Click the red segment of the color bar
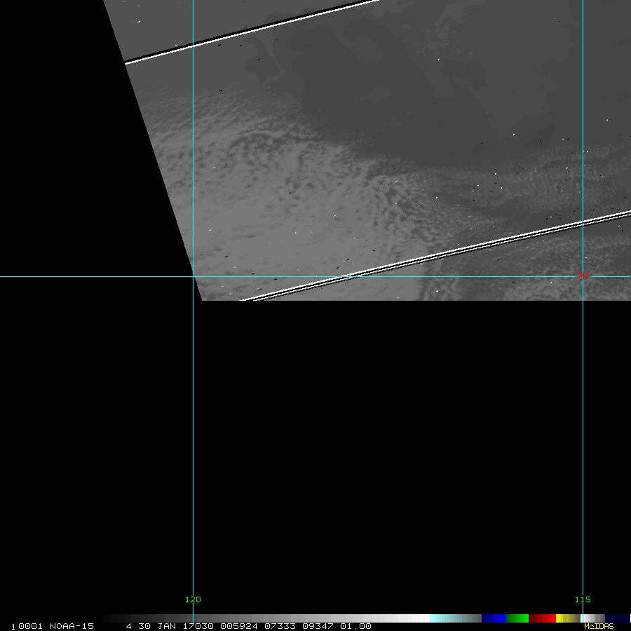This screenshot has width=631, height=631. click(x=542, y=618)
